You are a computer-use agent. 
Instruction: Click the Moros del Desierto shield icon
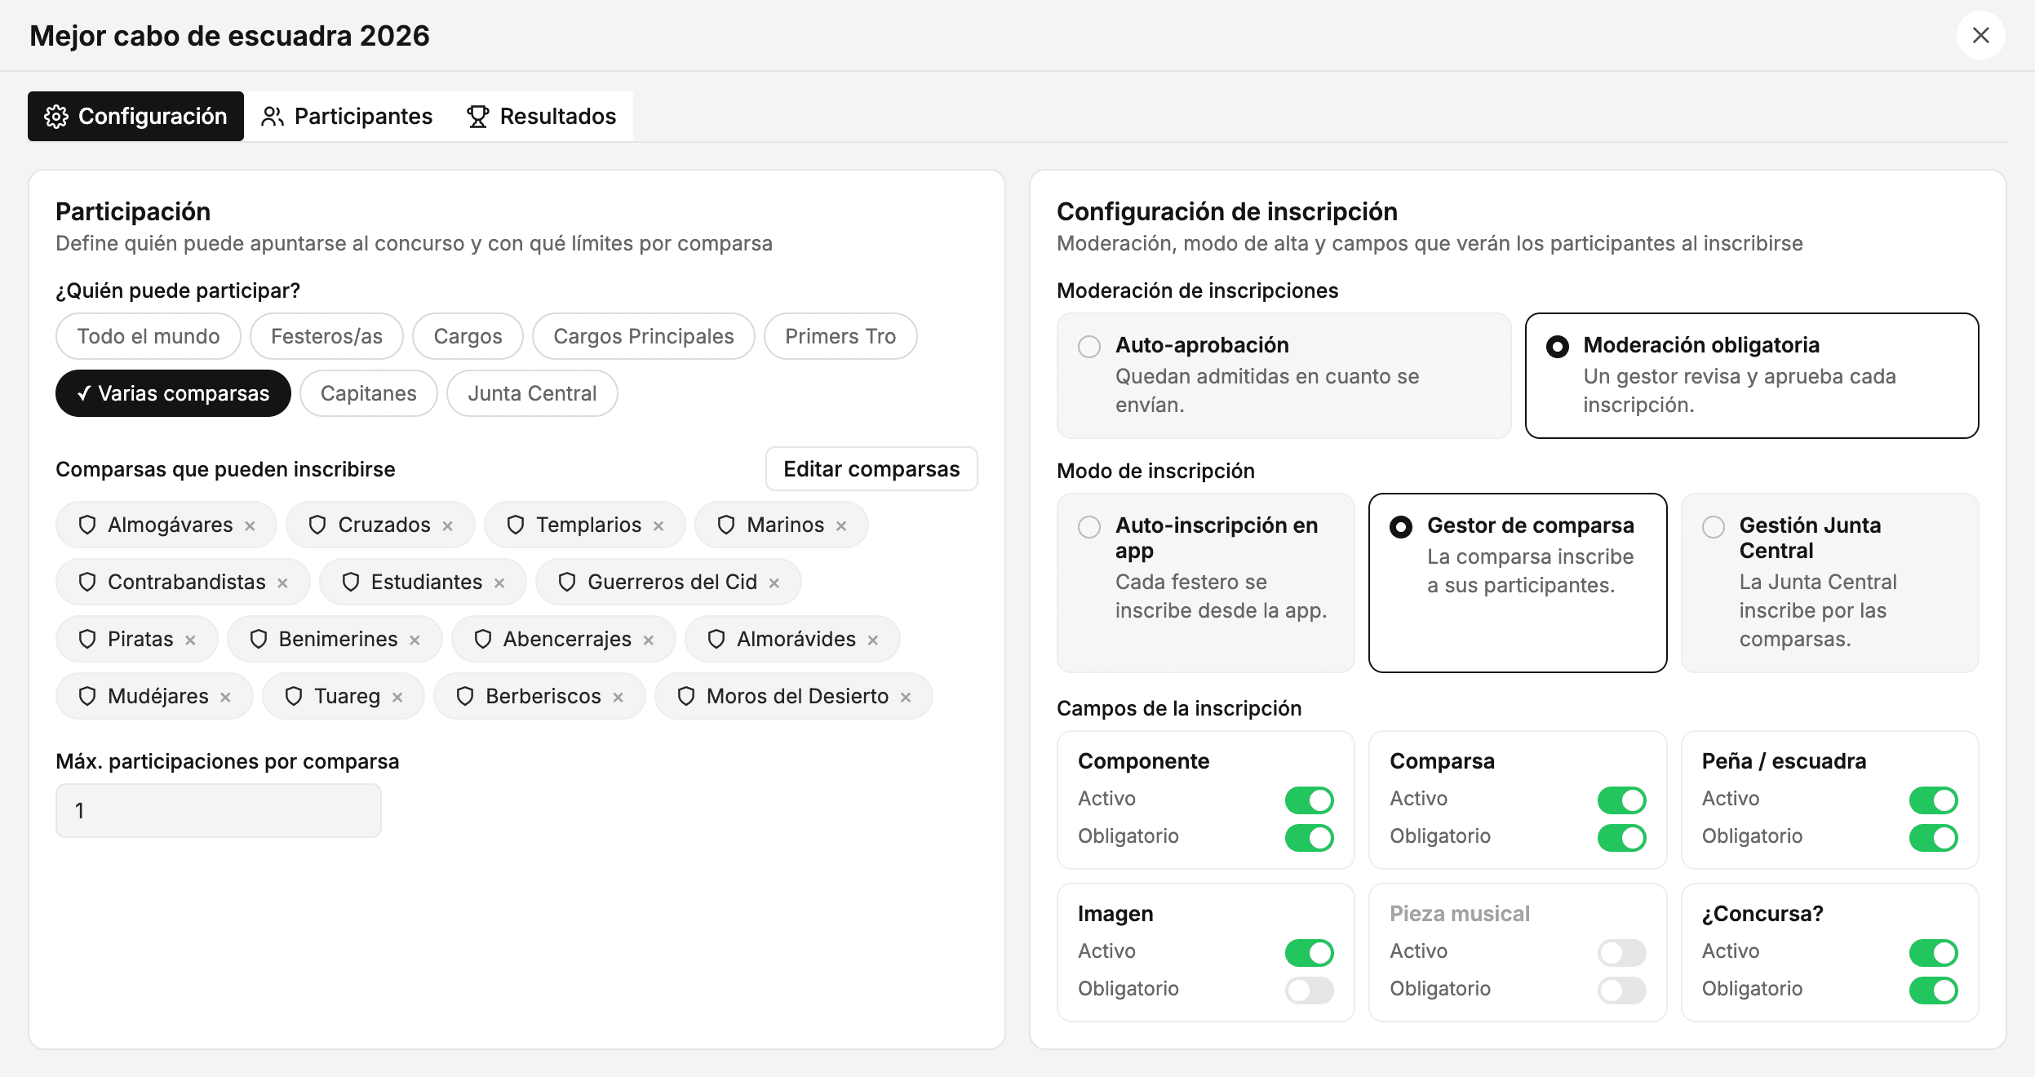pos(686,696)
